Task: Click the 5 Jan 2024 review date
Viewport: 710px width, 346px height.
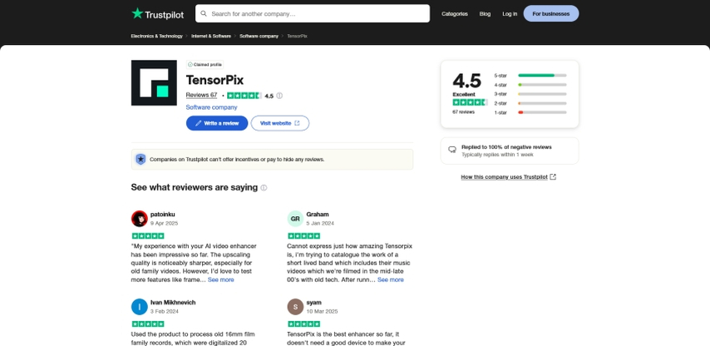Action: pos(320,223)
